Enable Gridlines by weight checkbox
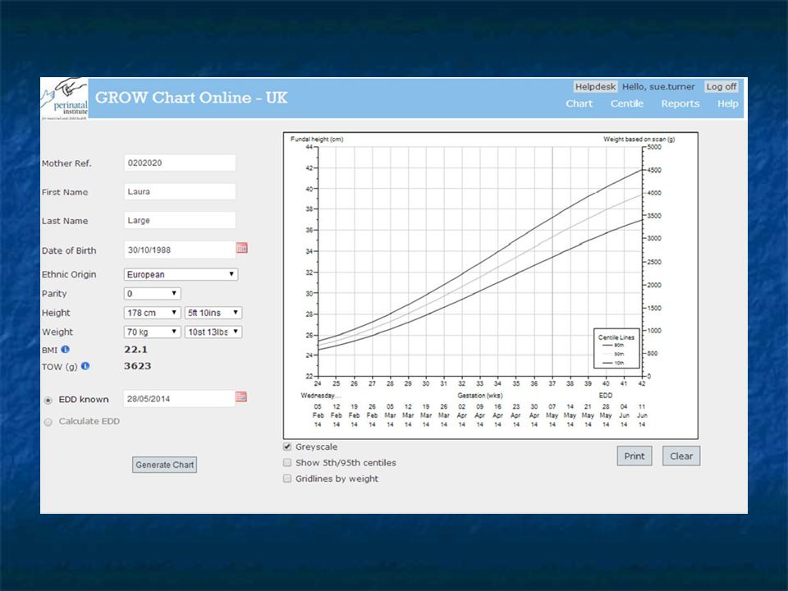Screen dimensions: 788x591 [x=287, y=479]
